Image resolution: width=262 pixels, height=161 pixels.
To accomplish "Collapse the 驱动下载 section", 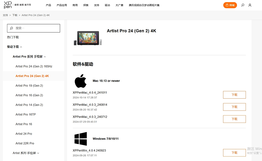I will (14, 47).
